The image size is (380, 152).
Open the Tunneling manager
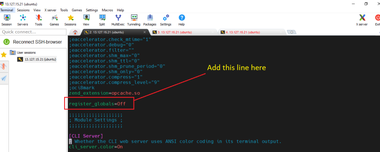coord(134,20)
